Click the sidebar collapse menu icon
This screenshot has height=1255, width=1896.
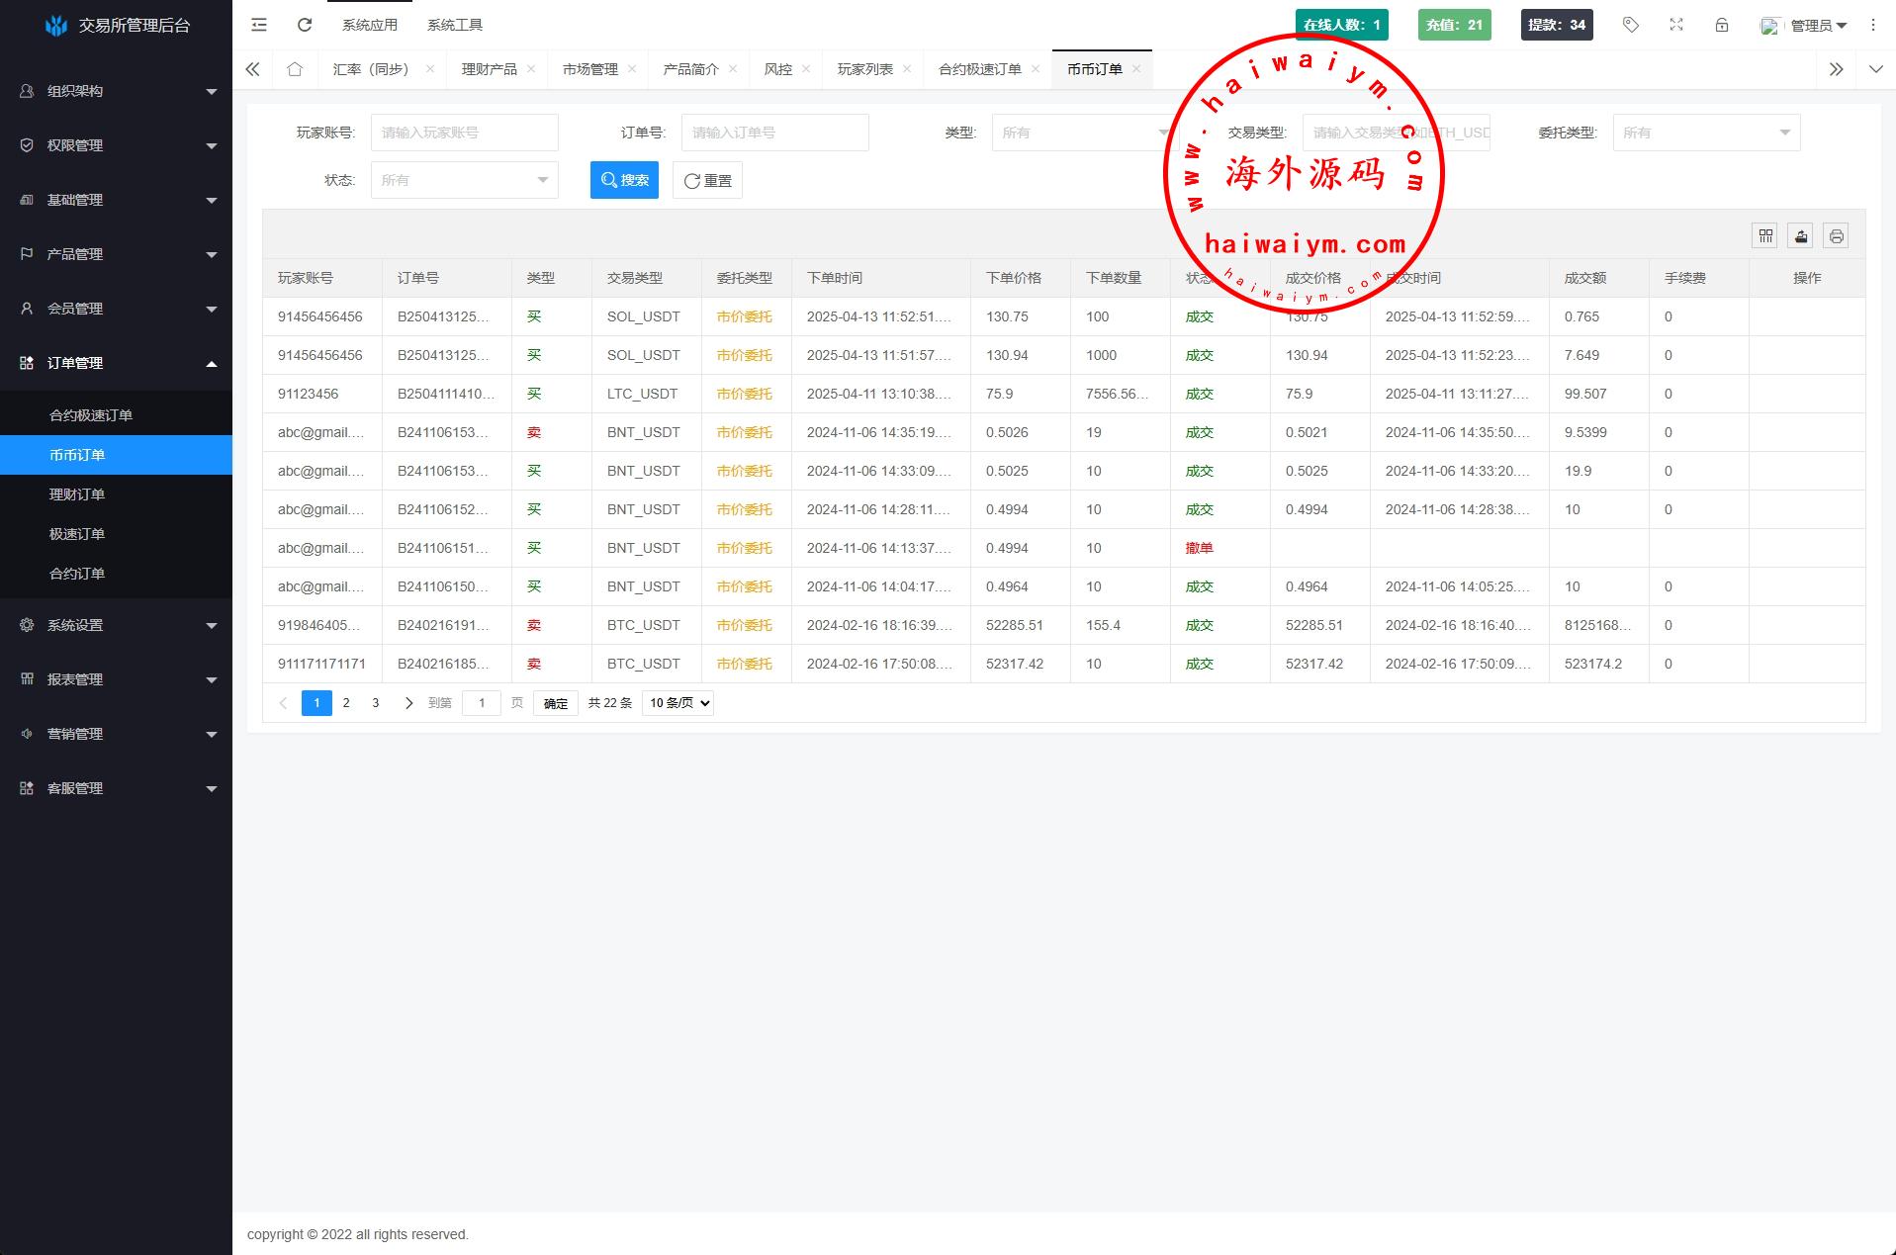259,25
